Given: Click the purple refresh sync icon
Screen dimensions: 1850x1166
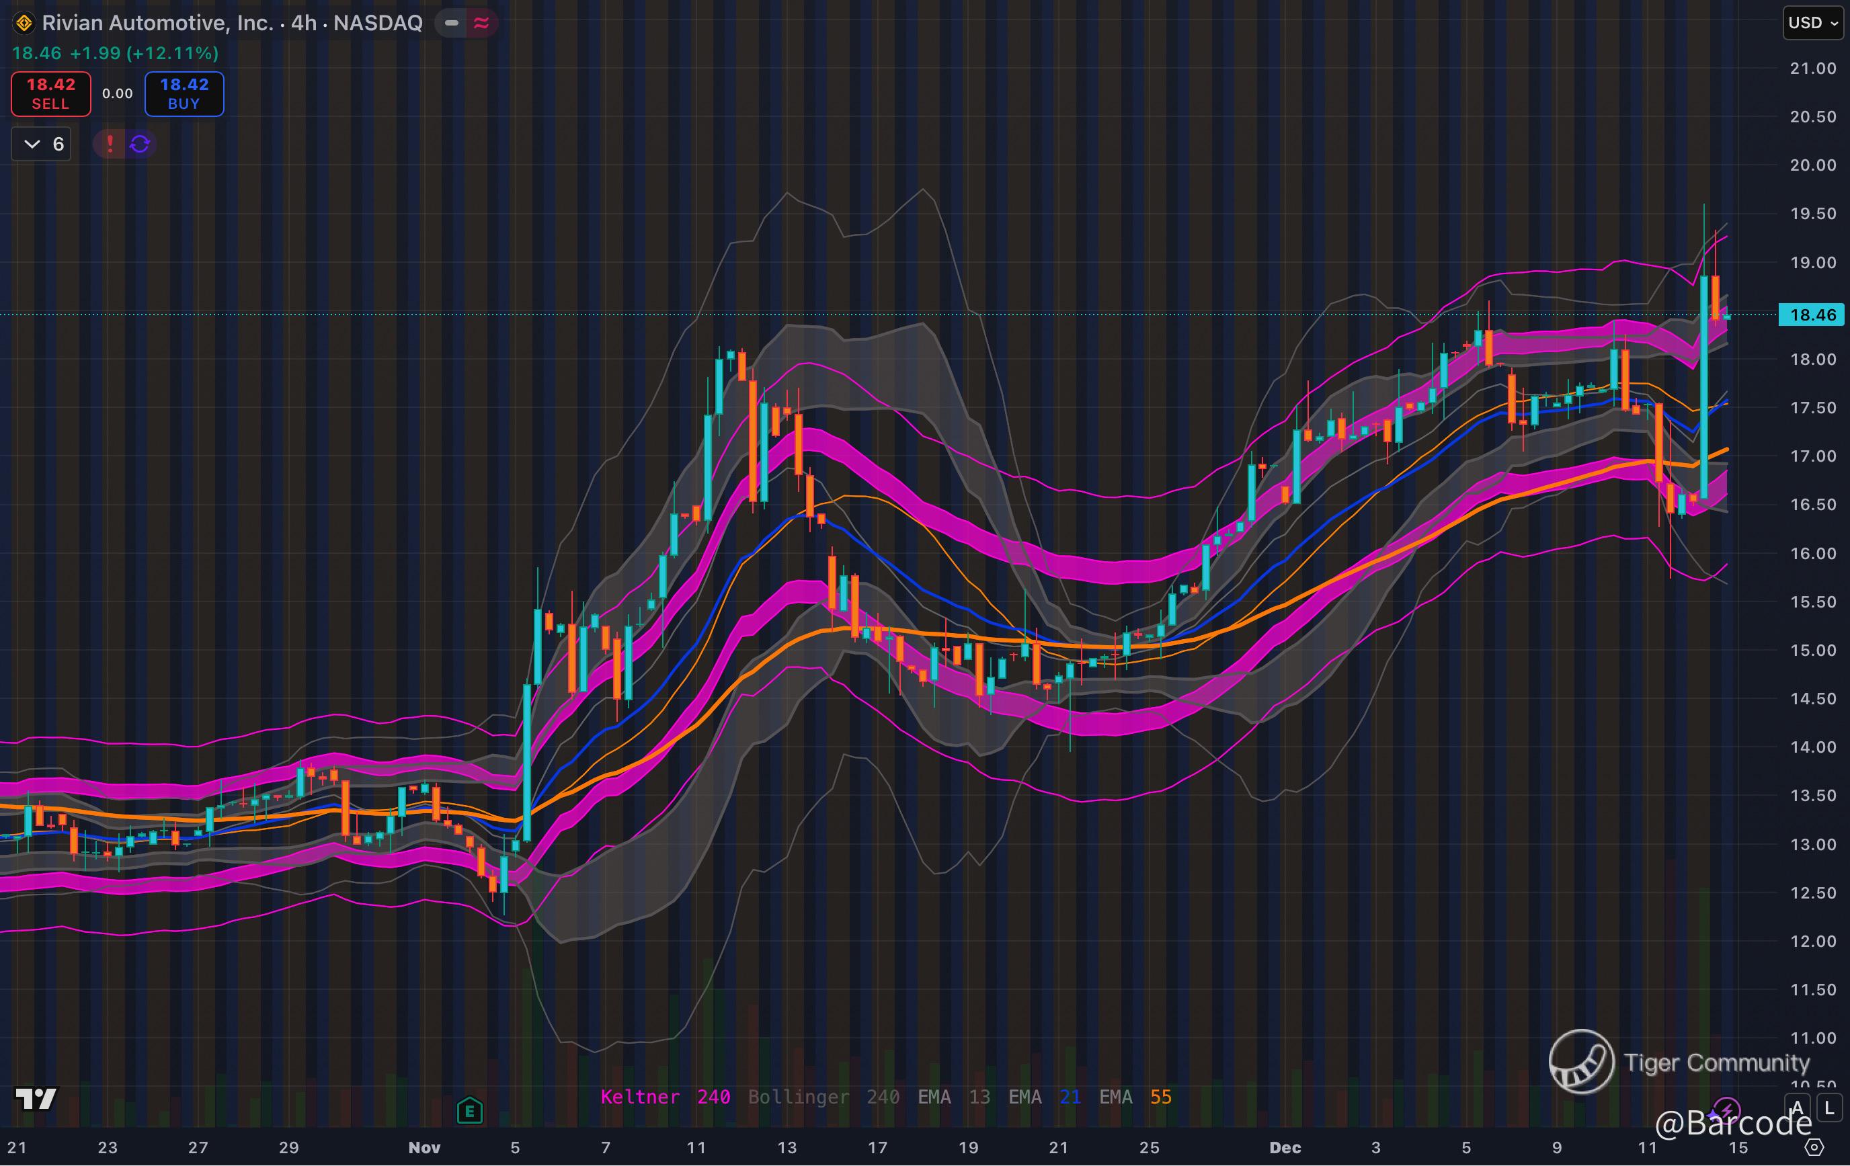Looking at the screenshot, I should (140, 144).
